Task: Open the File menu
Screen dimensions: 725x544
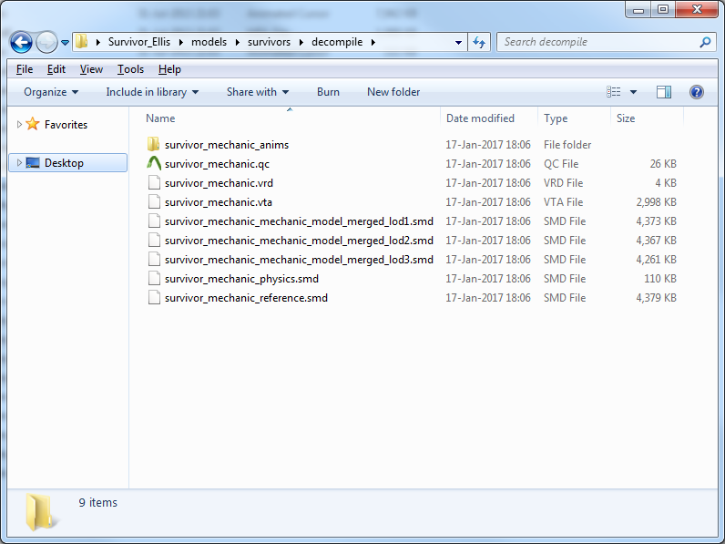Action: point(25,69)
